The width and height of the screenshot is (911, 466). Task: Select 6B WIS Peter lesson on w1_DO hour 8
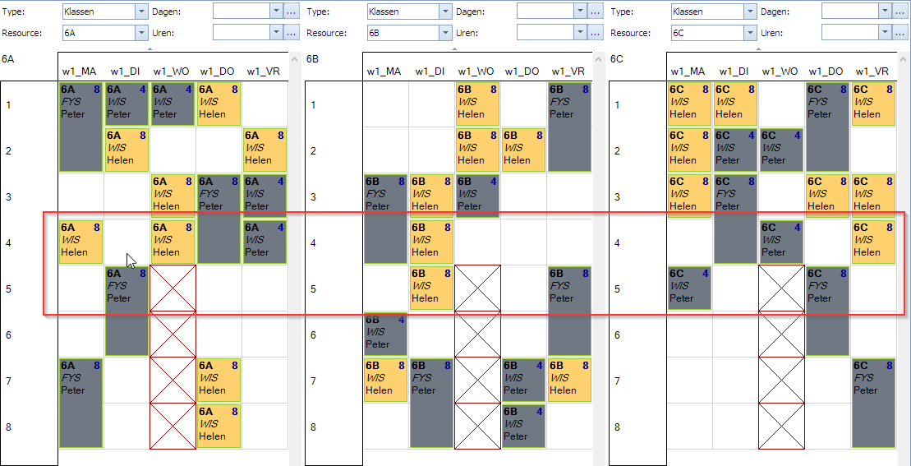pos(523,426)
